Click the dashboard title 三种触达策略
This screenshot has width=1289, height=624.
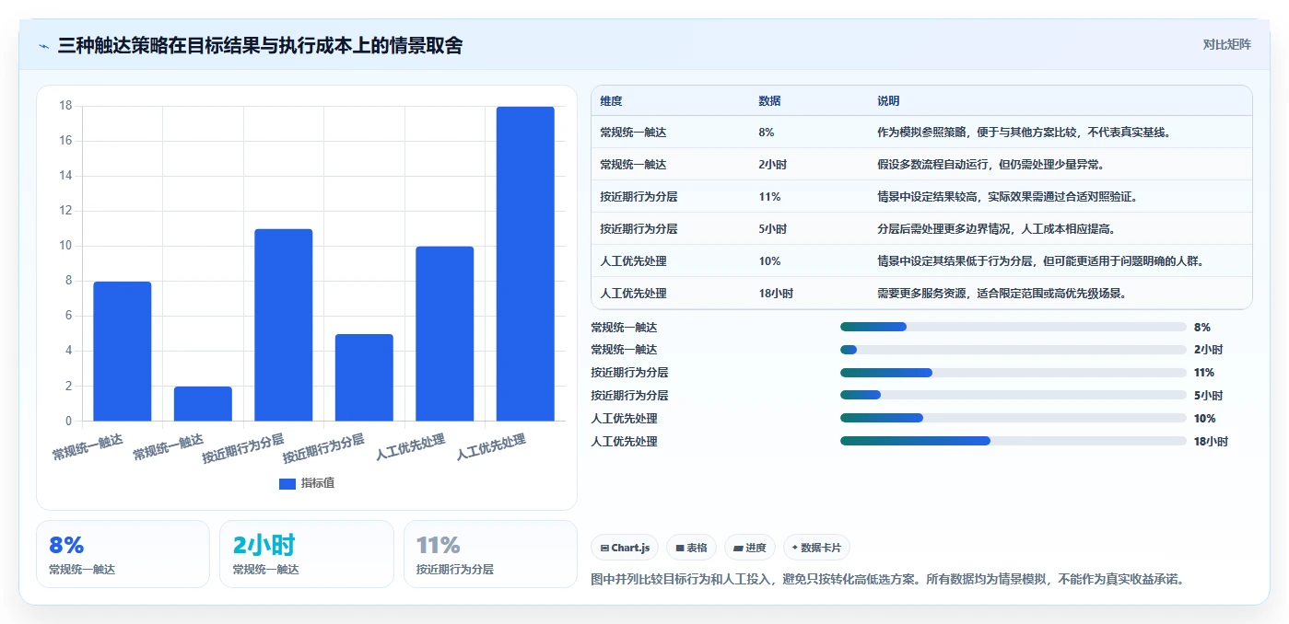(x=260, y=46)
